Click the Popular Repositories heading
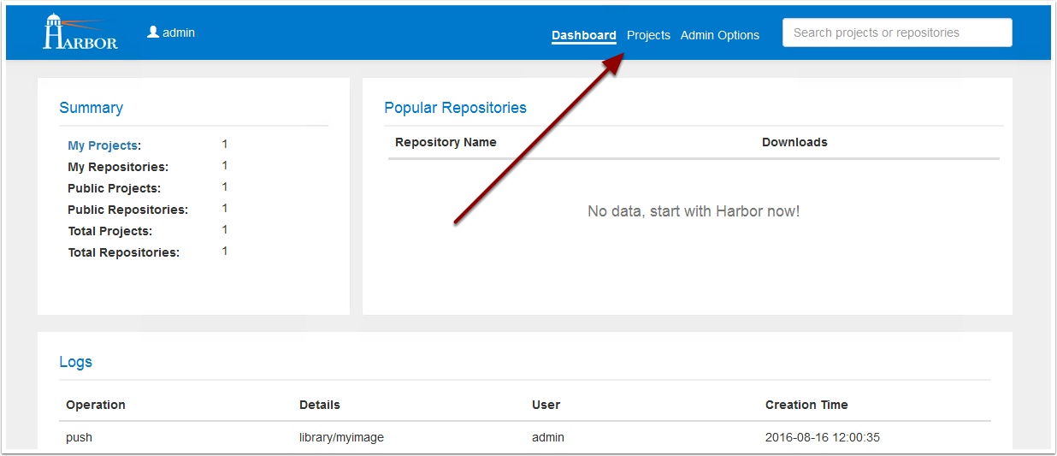Screen dimensions: 1057x456 click(x=455, y=108)
